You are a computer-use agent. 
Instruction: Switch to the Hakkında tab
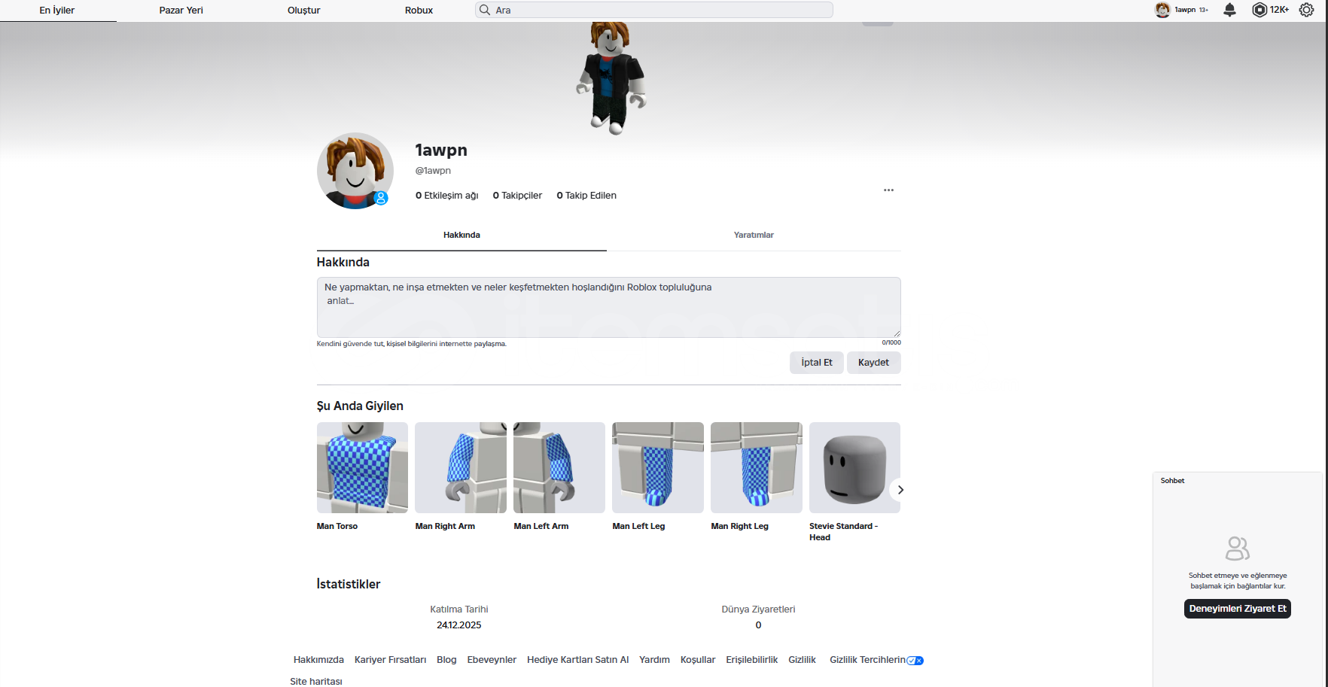(461, 236)
